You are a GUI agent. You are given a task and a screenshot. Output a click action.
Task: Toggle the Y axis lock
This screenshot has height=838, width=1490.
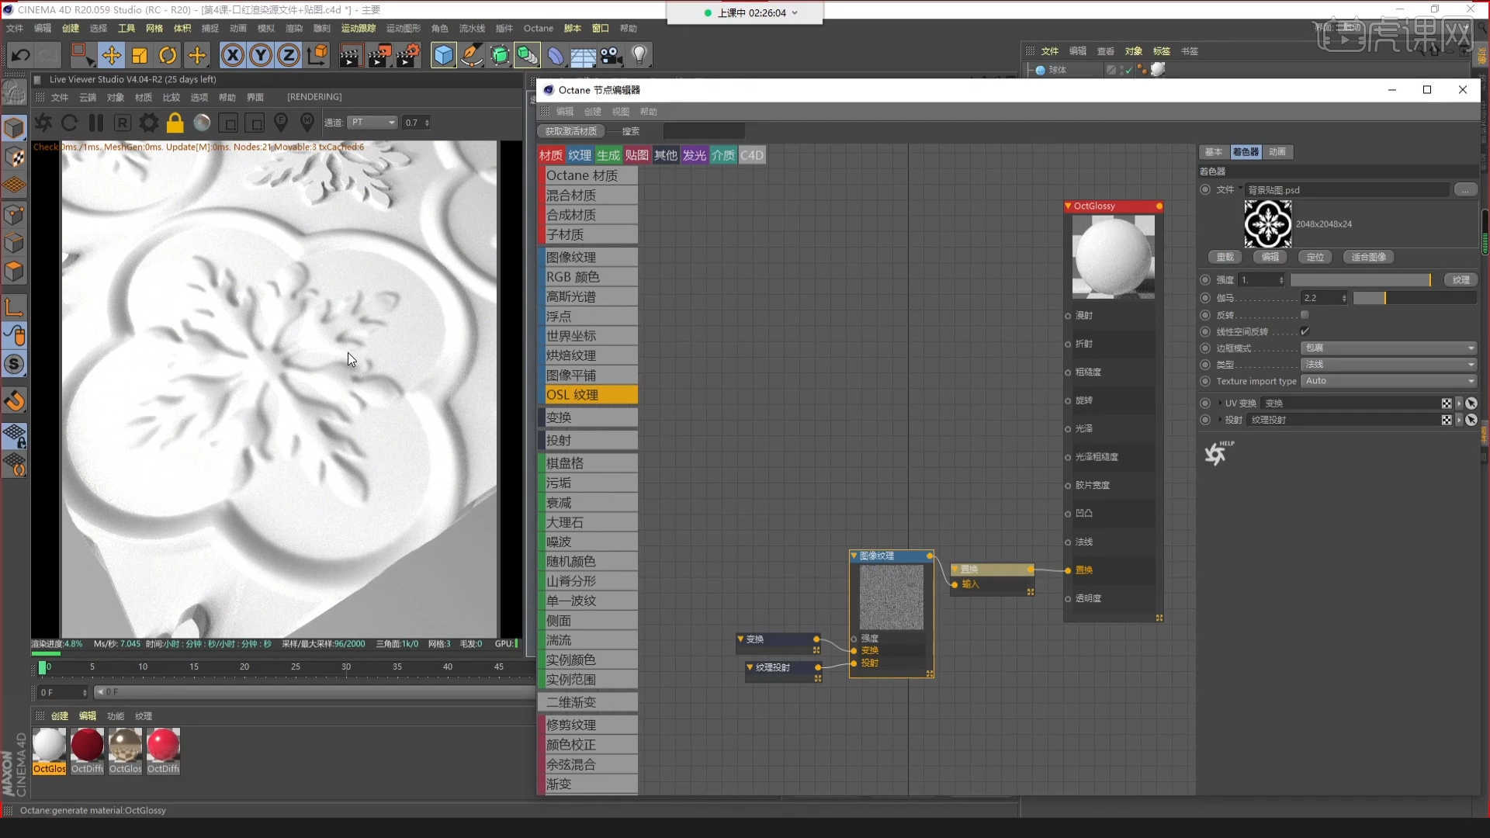(261, 55)
